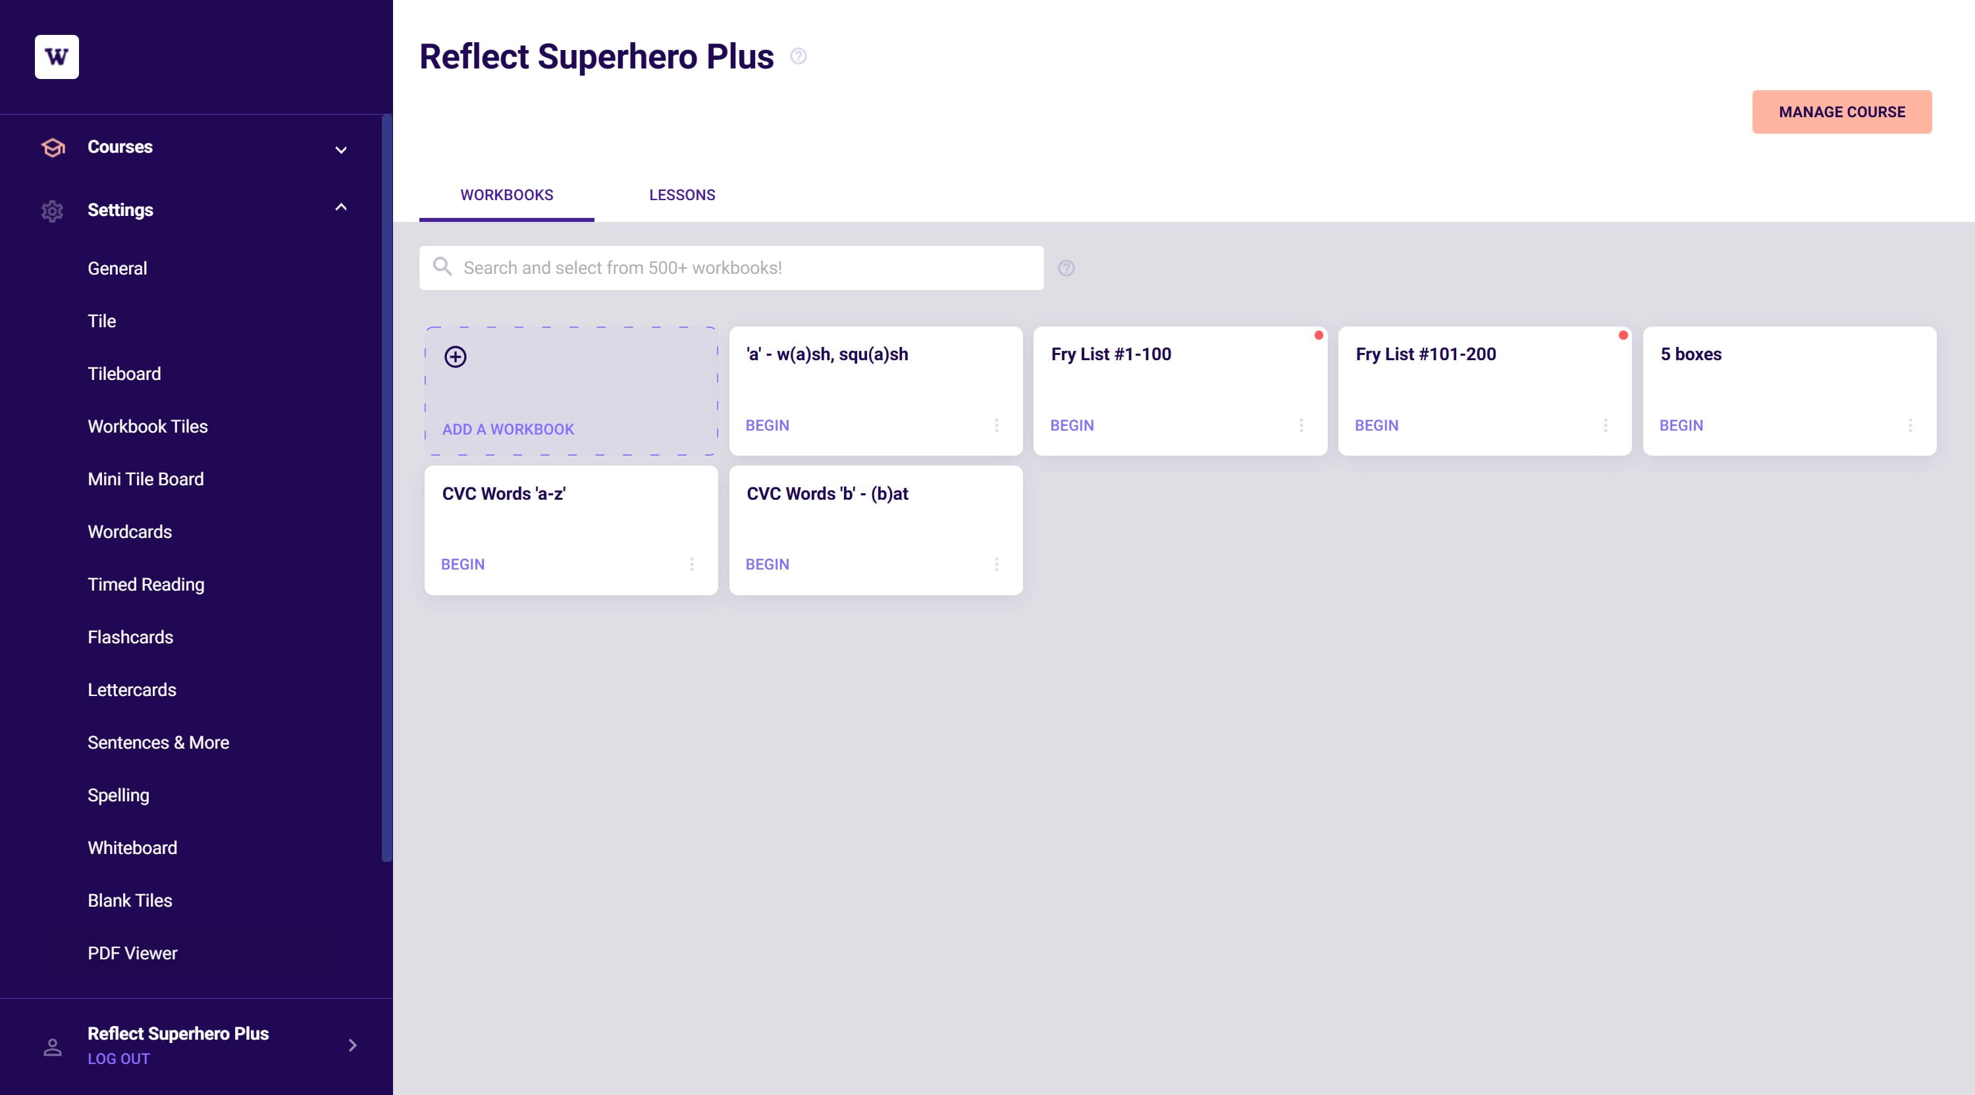Viewport: 1975px width, 1095px height.
Task: Click the Log Out link
Action: [x=119, y=1059]
